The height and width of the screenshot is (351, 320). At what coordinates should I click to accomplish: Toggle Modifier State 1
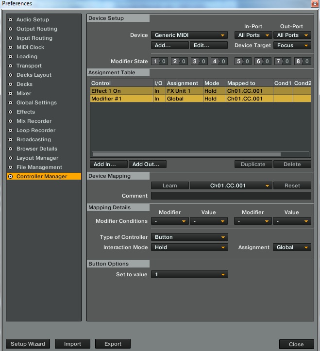point(159,61)
